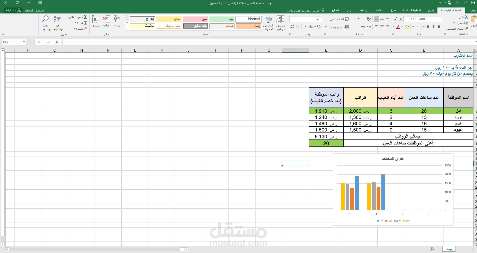Switch to the Formulas (صيغ) tab

pyautogui.click(x=393, y=10)
